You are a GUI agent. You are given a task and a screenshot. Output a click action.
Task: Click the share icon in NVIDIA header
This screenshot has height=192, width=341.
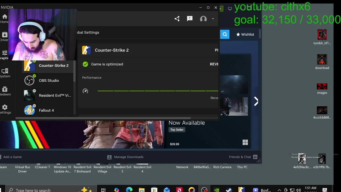tap(177, 19)
